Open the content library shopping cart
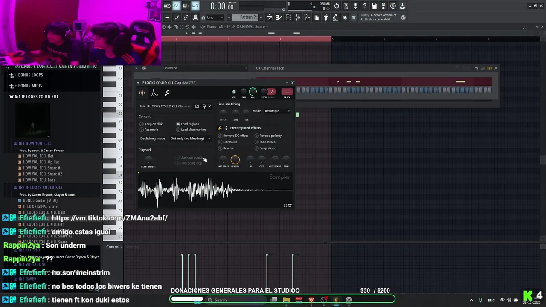 354,17
